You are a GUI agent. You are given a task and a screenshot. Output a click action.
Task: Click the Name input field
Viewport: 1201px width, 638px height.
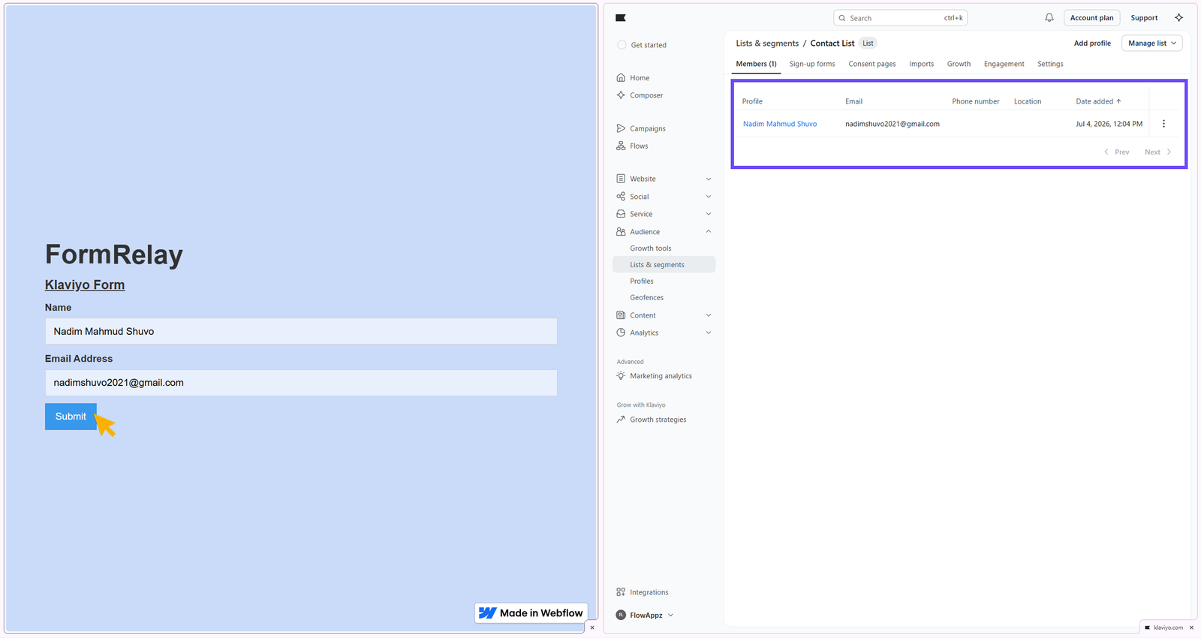pos(301,331)
